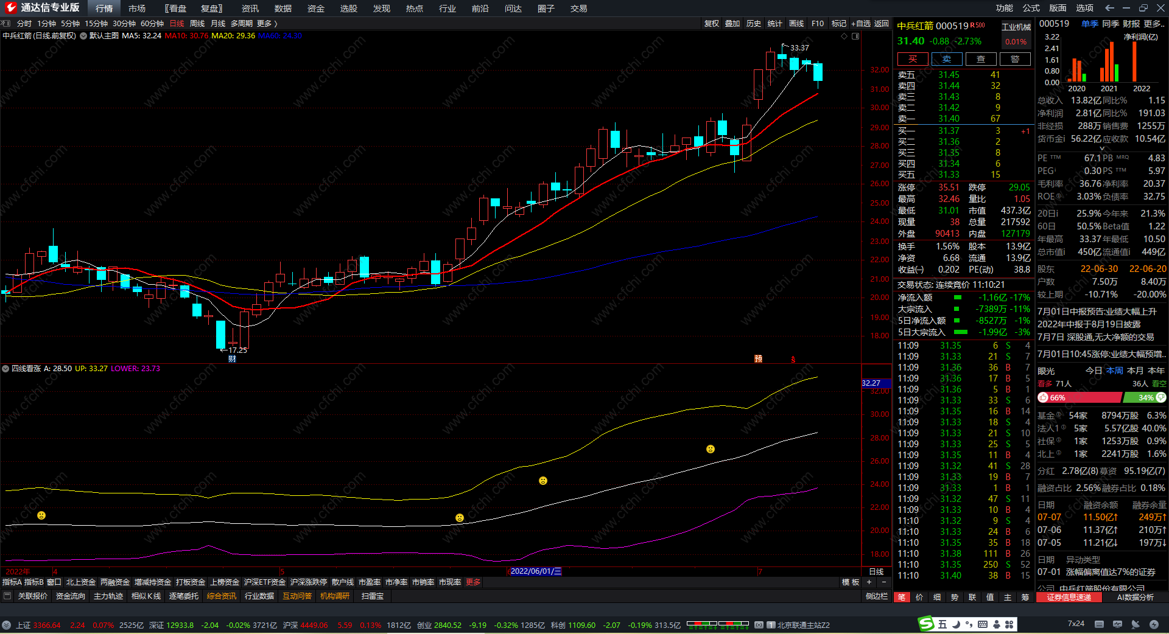Screen dimensions: 1169x634
Task: Select 本月 in the 眼光 poll
Action: [1135, 371]
